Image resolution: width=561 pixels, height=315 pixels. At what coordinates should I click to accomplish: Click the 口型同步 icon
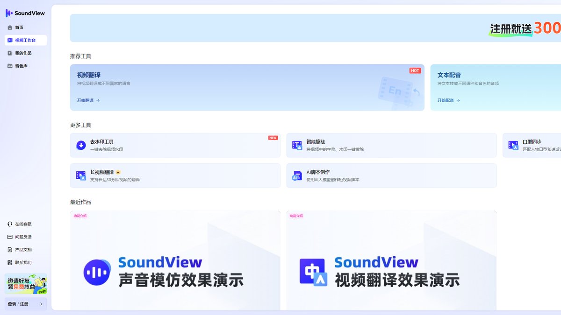tap(513, 145)
